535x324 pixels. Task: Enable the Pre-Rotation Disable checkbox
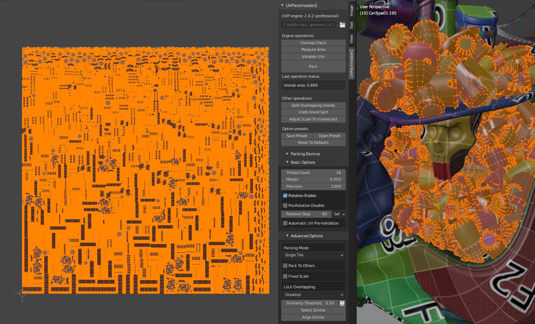coord(285,206)
